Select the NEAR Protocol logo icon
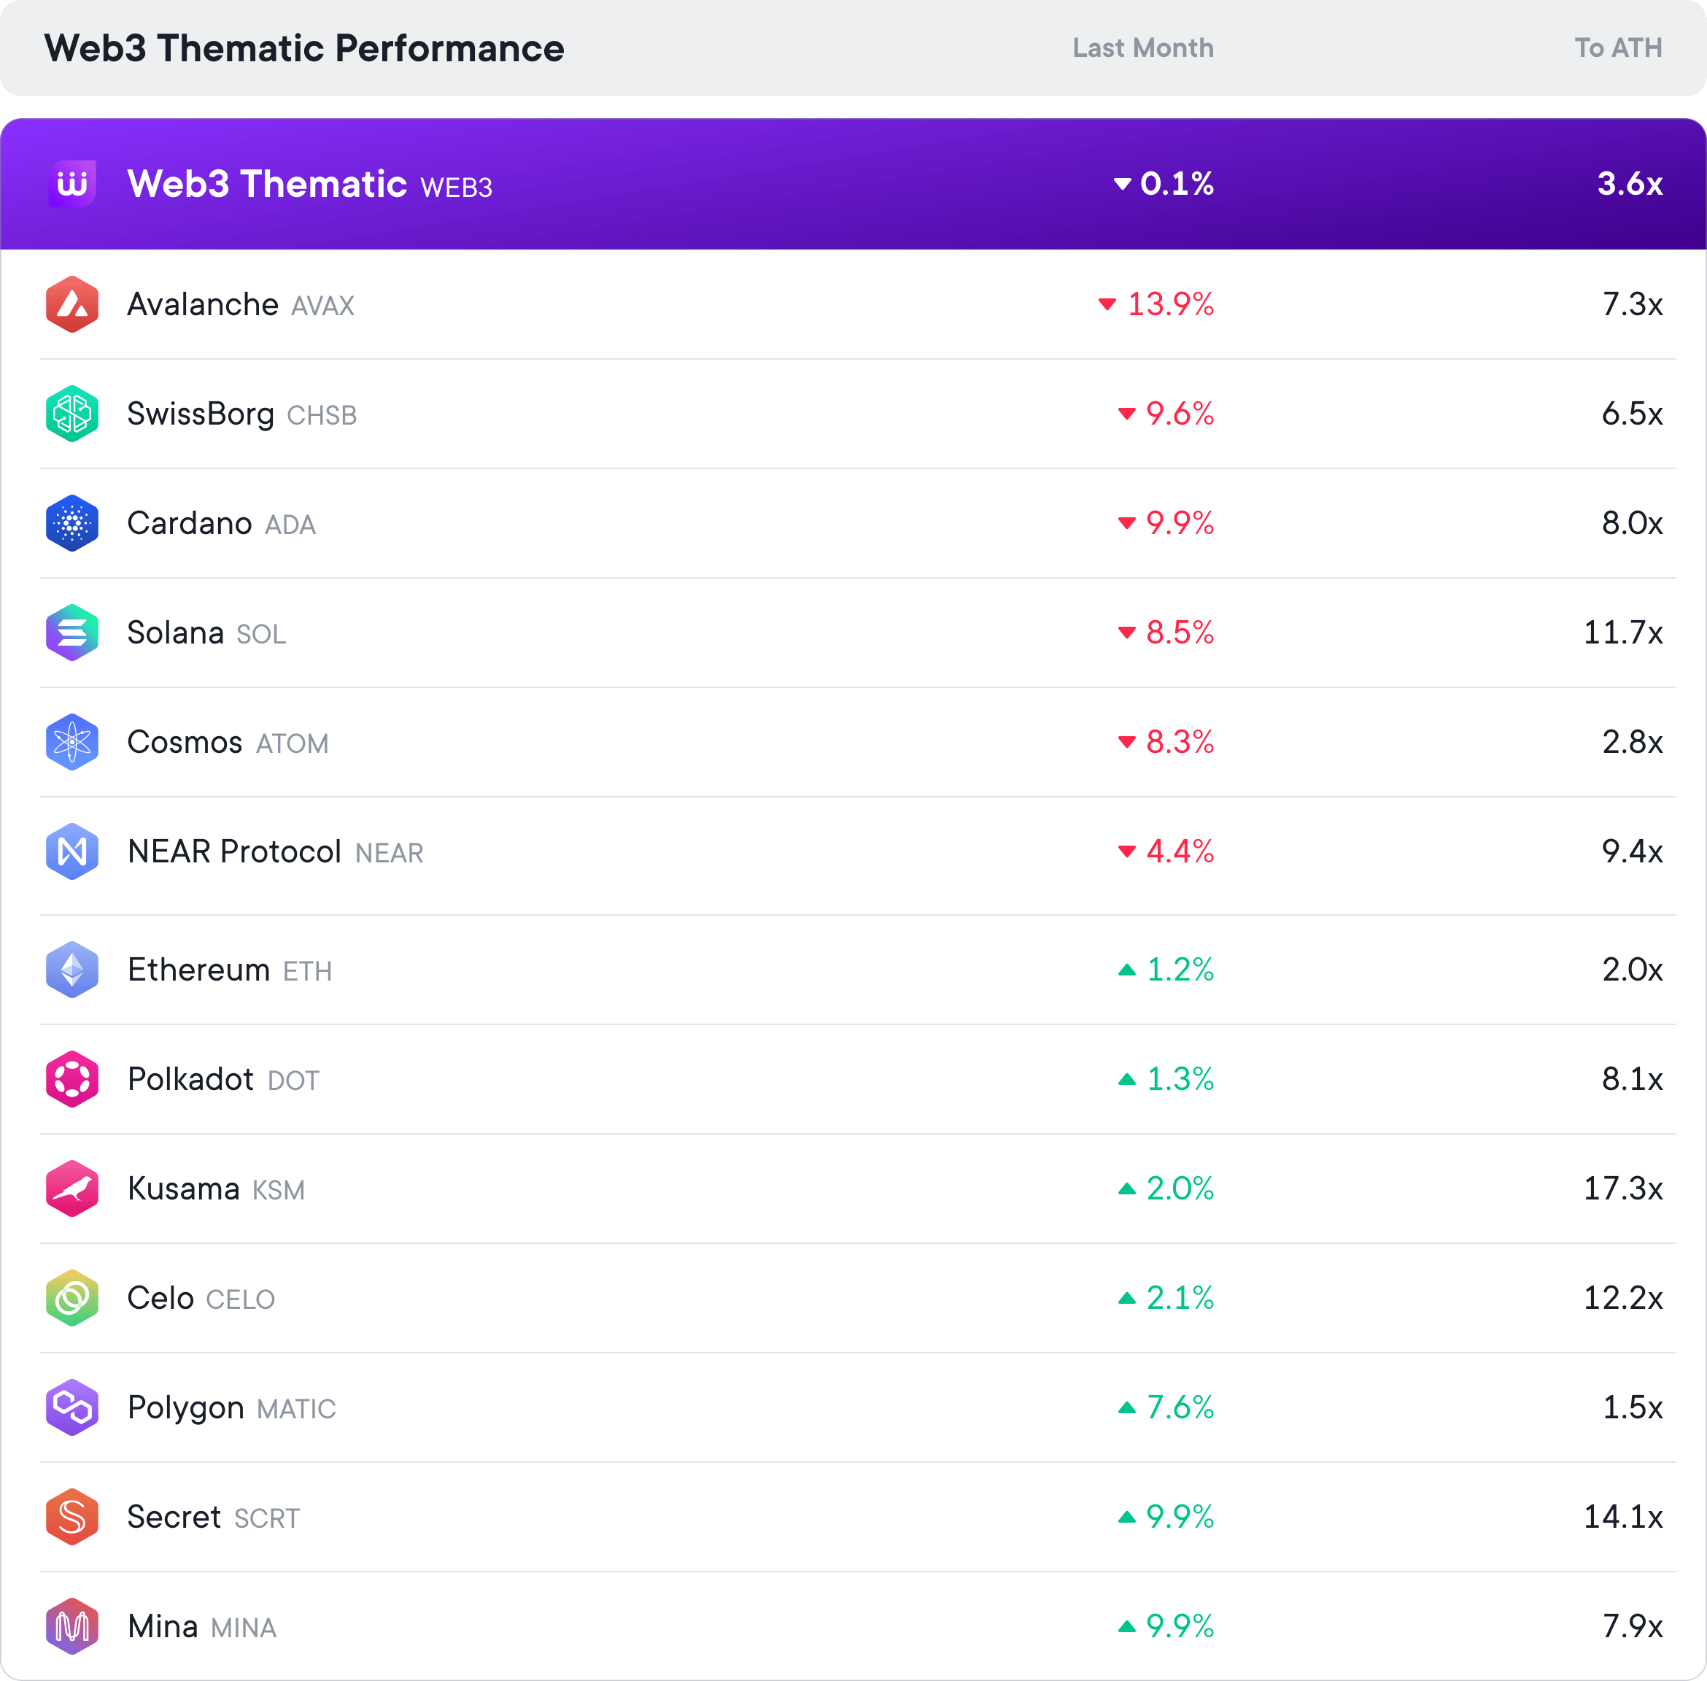 coord(71,852)
